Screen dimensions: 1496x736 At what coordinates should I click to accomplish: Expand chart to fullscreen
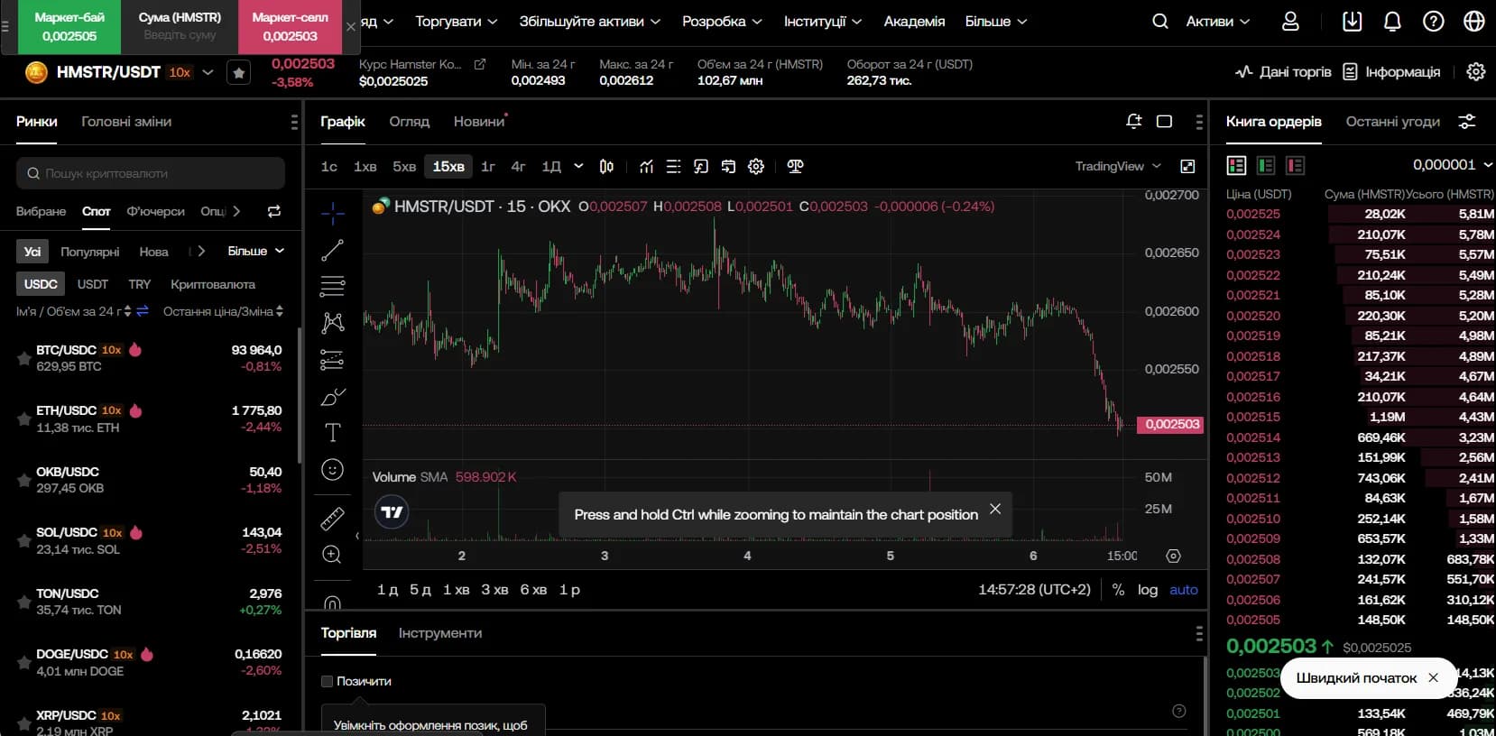coord(1187,166)
